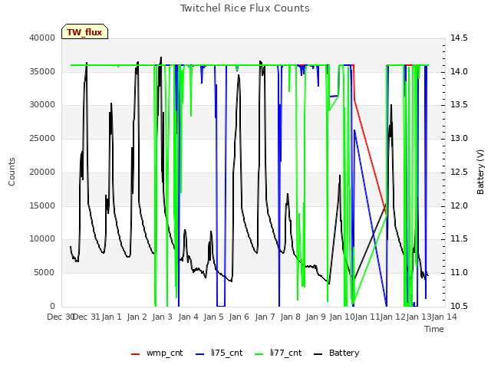Click the Counts axis label

point(12,172)
